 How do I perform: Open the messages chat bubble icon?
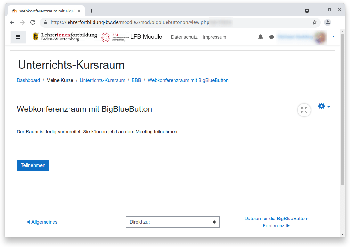pos(272,37)
